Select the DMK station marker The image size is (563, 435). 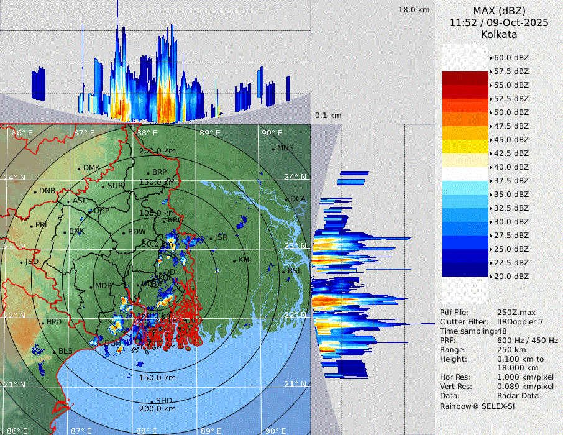pyautogui.click(x=79, y=168)
